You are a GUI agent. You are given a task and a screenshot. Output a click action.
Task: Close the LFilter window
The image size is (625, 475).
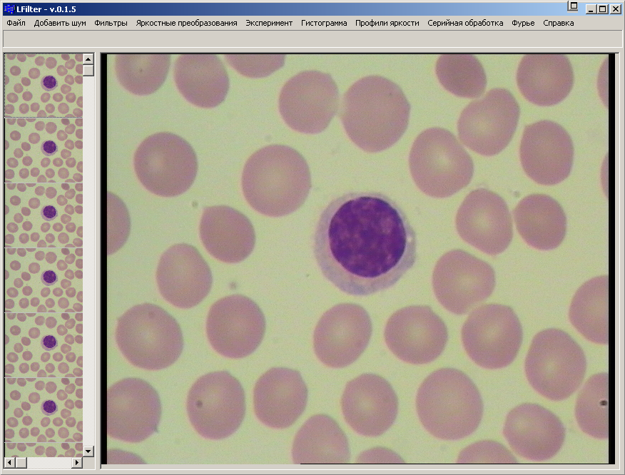pyautogui.click(x=616, y=9)
